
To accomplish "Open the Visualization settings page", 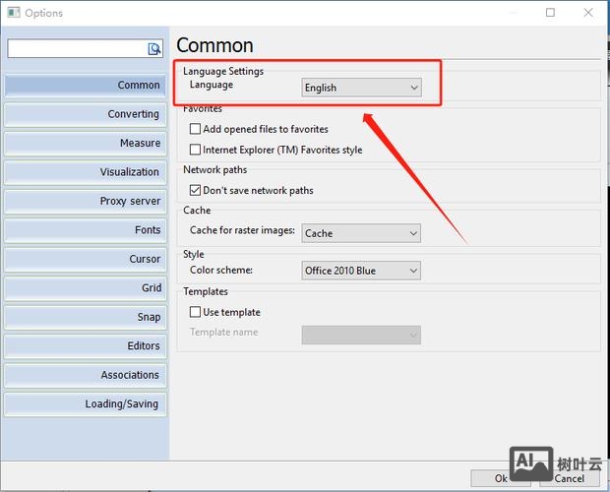I will pos(85,172).
